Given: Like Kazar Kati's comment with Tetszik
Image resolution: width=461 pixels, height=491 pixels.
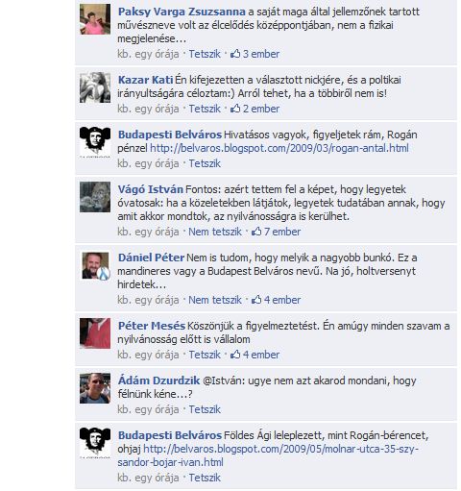Looking at the screenshot, I should pyautogui.click(x=205, y=109).
